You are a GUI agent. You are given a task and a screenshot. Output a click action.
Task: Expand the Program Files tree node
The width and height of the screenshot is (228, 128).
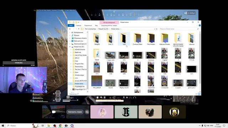71,64
